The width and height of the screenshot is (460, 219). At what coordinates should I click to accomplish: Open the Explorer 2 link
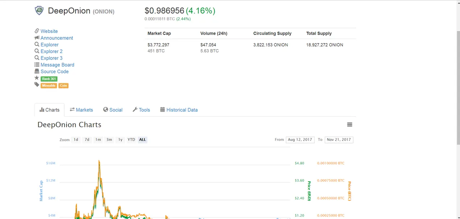51,51
